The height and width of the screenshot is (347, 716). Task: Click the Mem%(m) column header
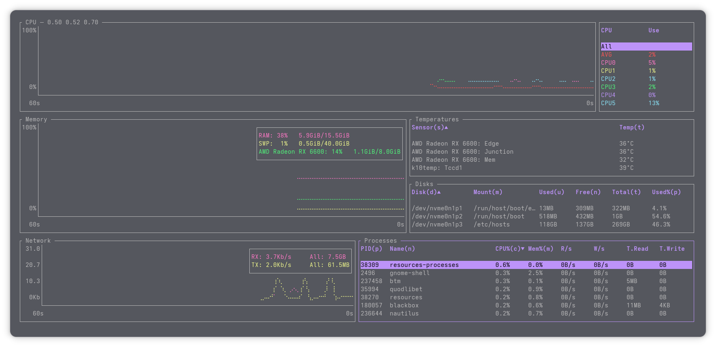coord(540,249)
